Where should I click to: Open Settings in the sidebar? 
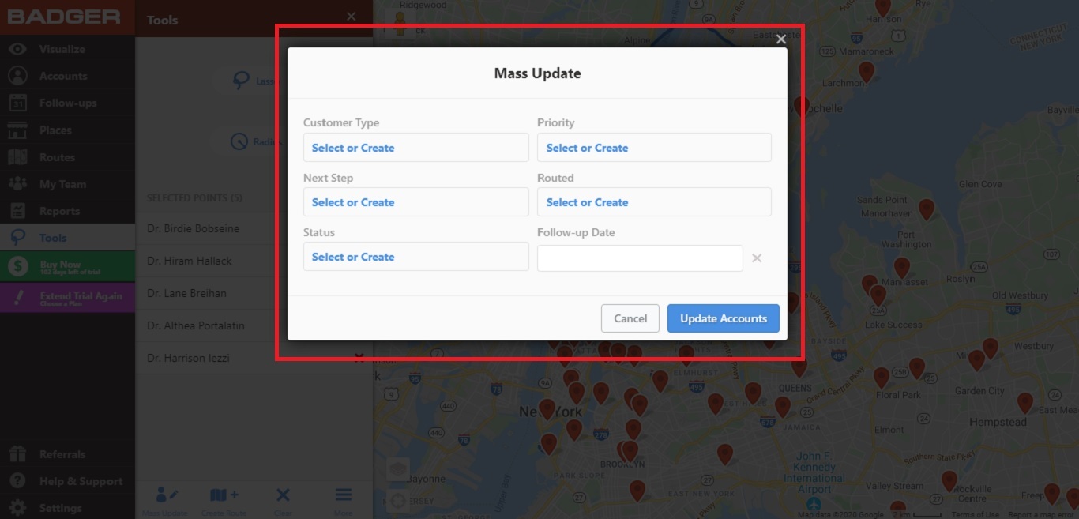pos(67,508)
